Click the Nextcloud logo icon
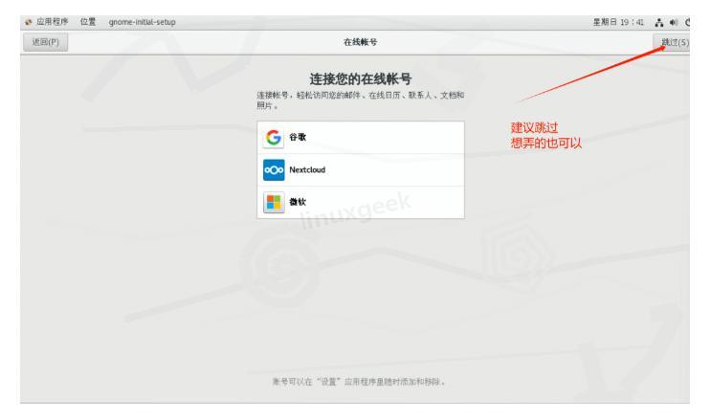Viewport: 710px width, 419px height. click(275, 169)
